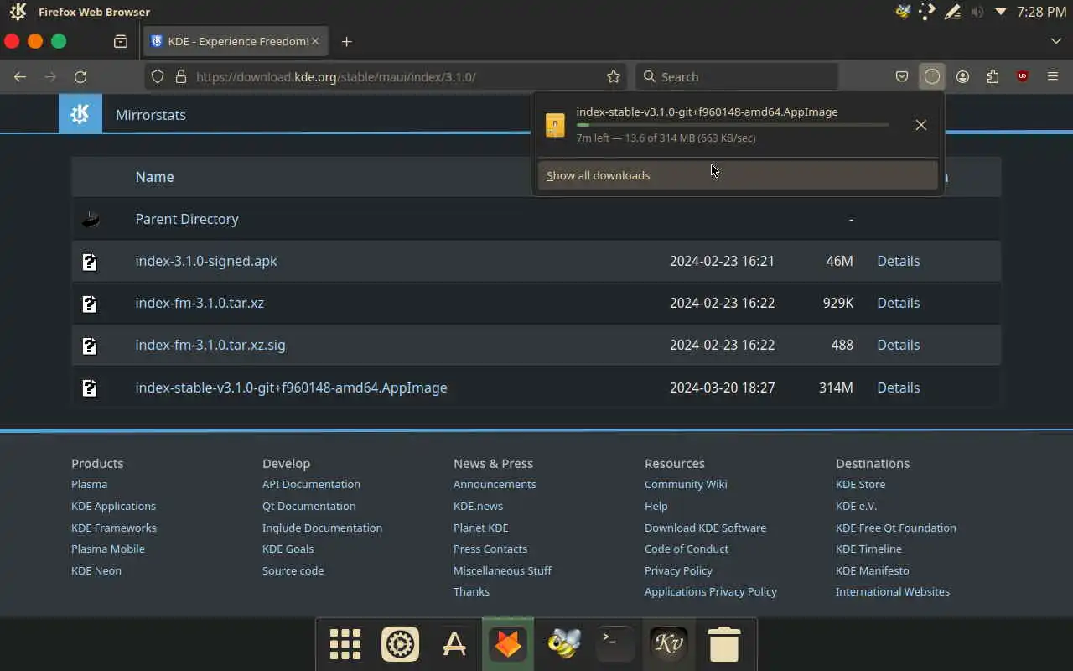Click the AppImage file icon in downloads
Viewport: 1073px width, 671px height.
pyautogui.click(x=555, y=125)
